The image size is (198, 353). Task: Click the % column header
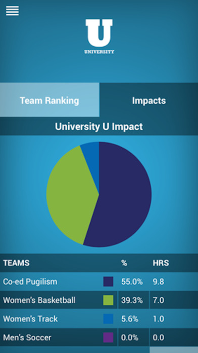[124, 263]
